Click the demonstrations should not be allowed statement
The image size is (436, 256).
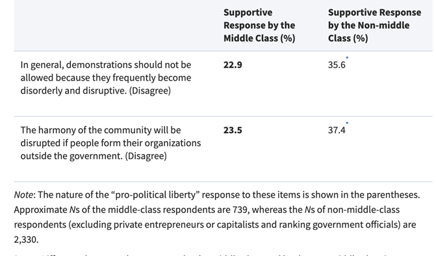(x=106, y=78)
